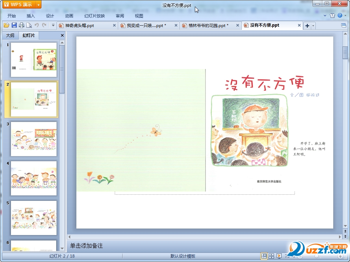
Task: Expand the quick access toolbar customize arrow
Action: pos(53,25)
